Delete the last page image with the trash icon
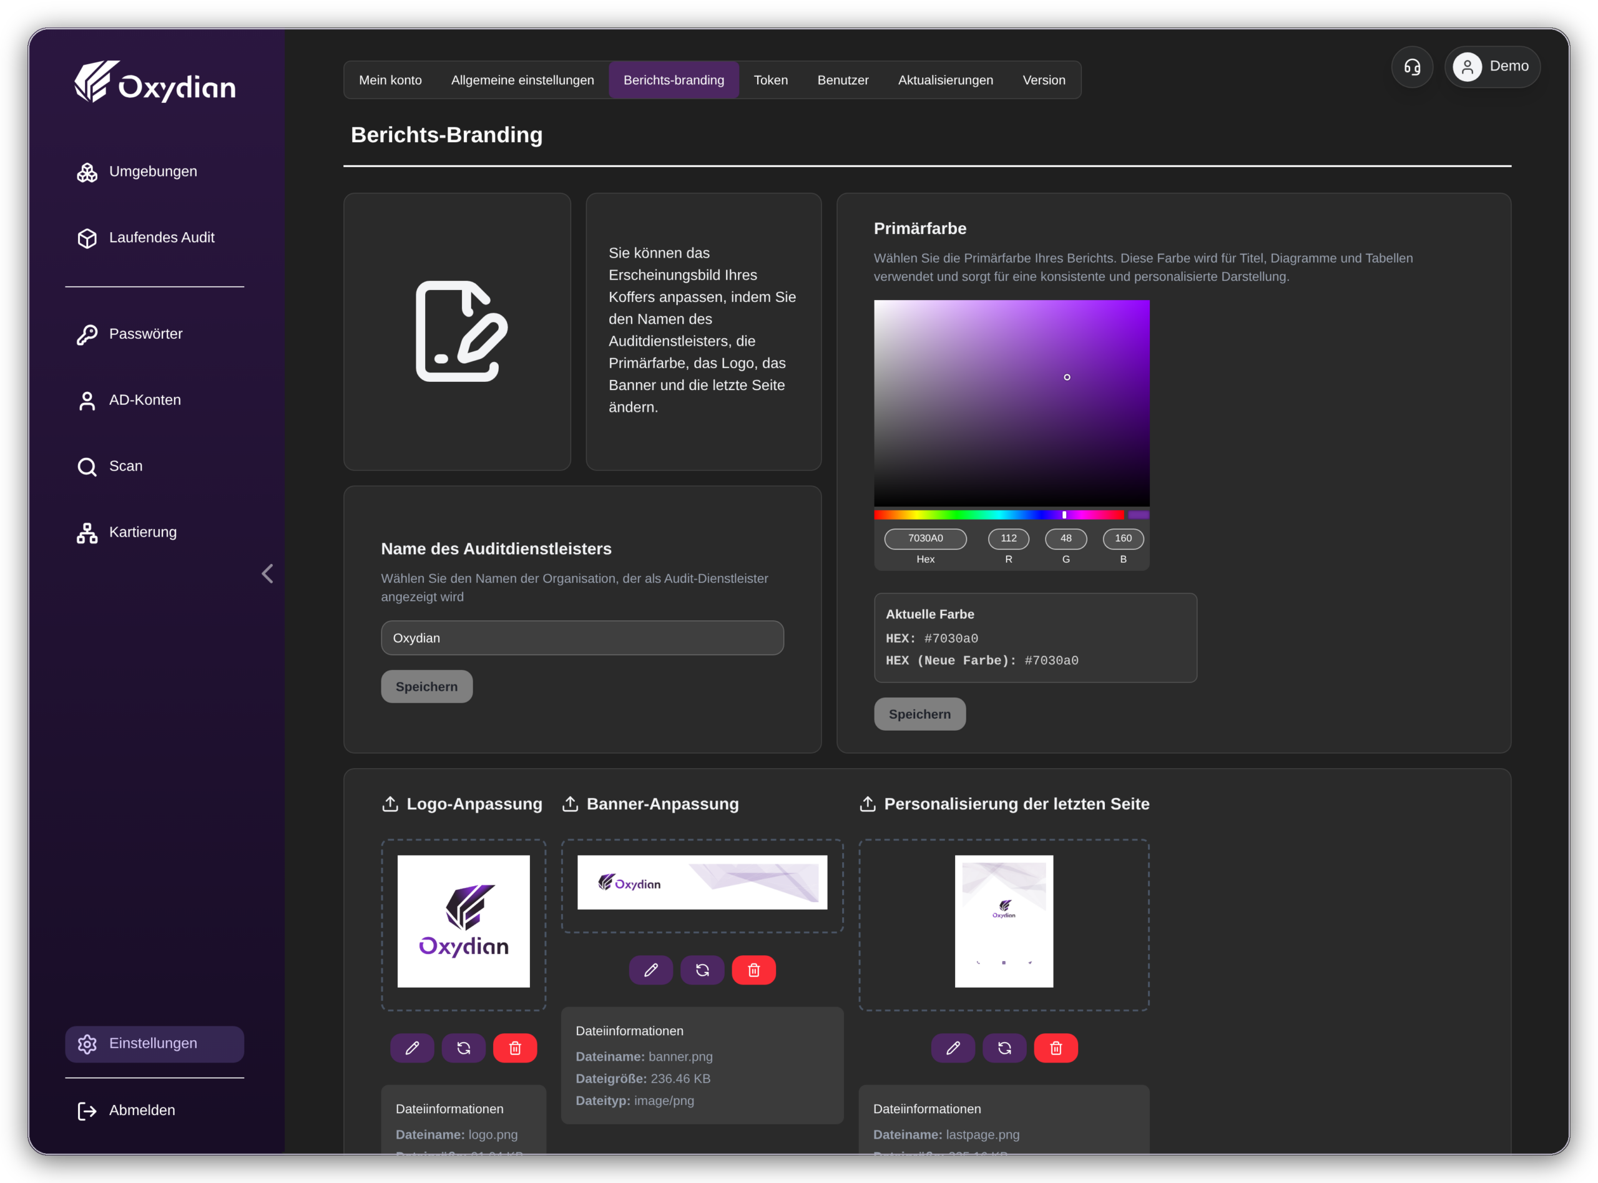1598x1183 pixels. (1056, 1048)
